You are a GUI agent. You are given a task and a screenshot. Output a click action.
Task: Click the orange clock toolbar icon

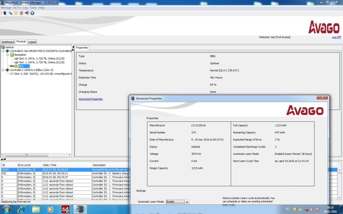(16, 13)
